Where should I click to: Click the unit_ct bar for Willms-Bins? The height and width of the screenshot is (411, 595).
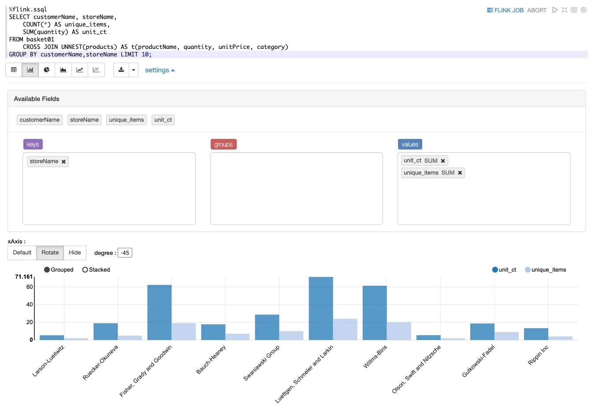375,313
